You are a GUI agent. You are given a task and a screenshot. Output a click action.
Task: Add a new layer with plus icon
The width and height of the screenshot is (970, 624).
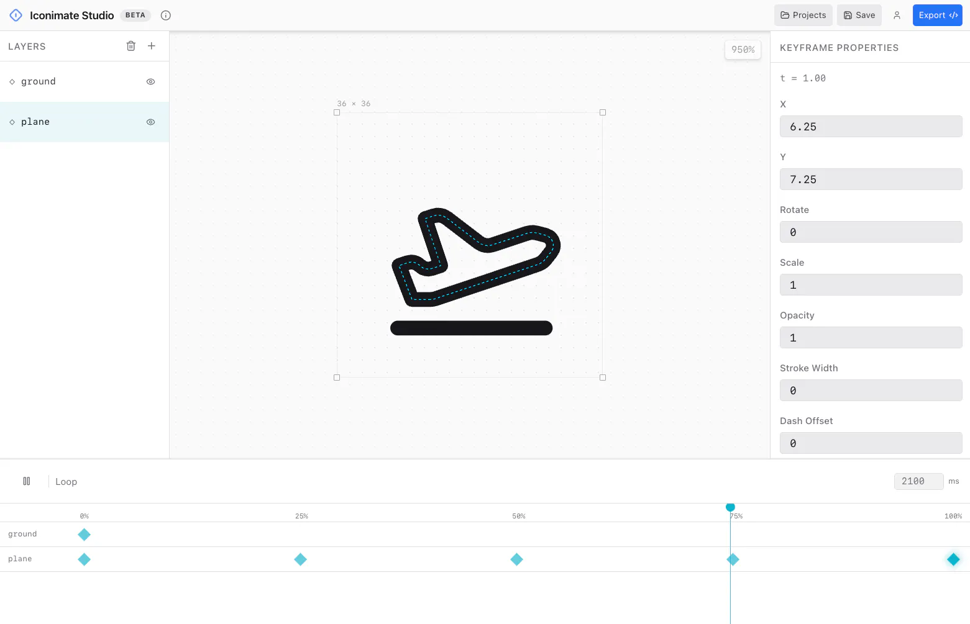152,46
